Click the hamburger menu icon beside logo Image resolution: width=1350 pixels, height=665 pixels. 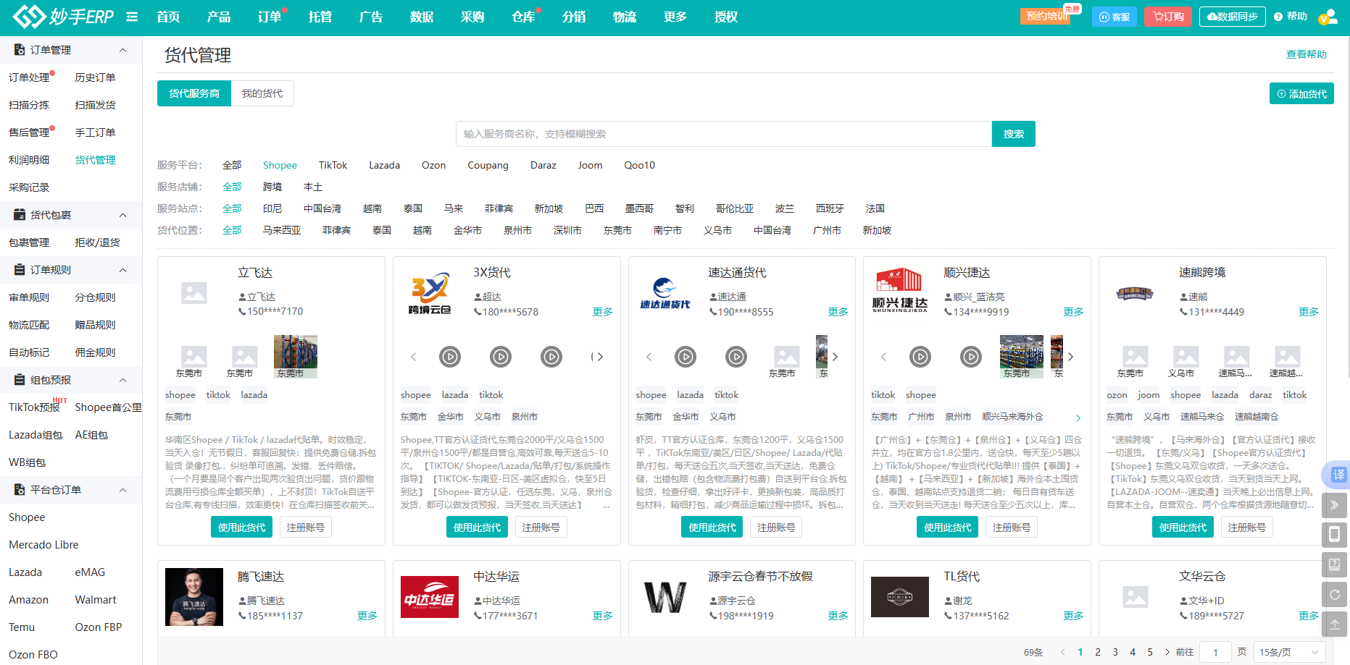132,17
